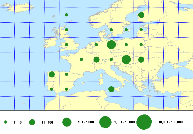
Task: Click the small marker over England
Action: point(67,45)
